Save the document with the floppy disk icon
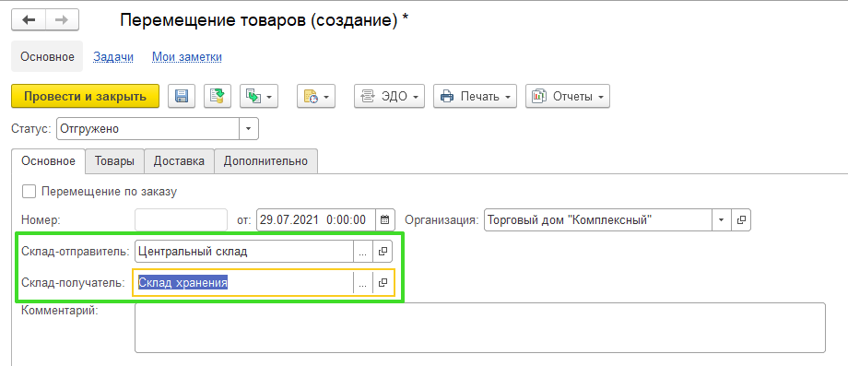 pos(182,96)
